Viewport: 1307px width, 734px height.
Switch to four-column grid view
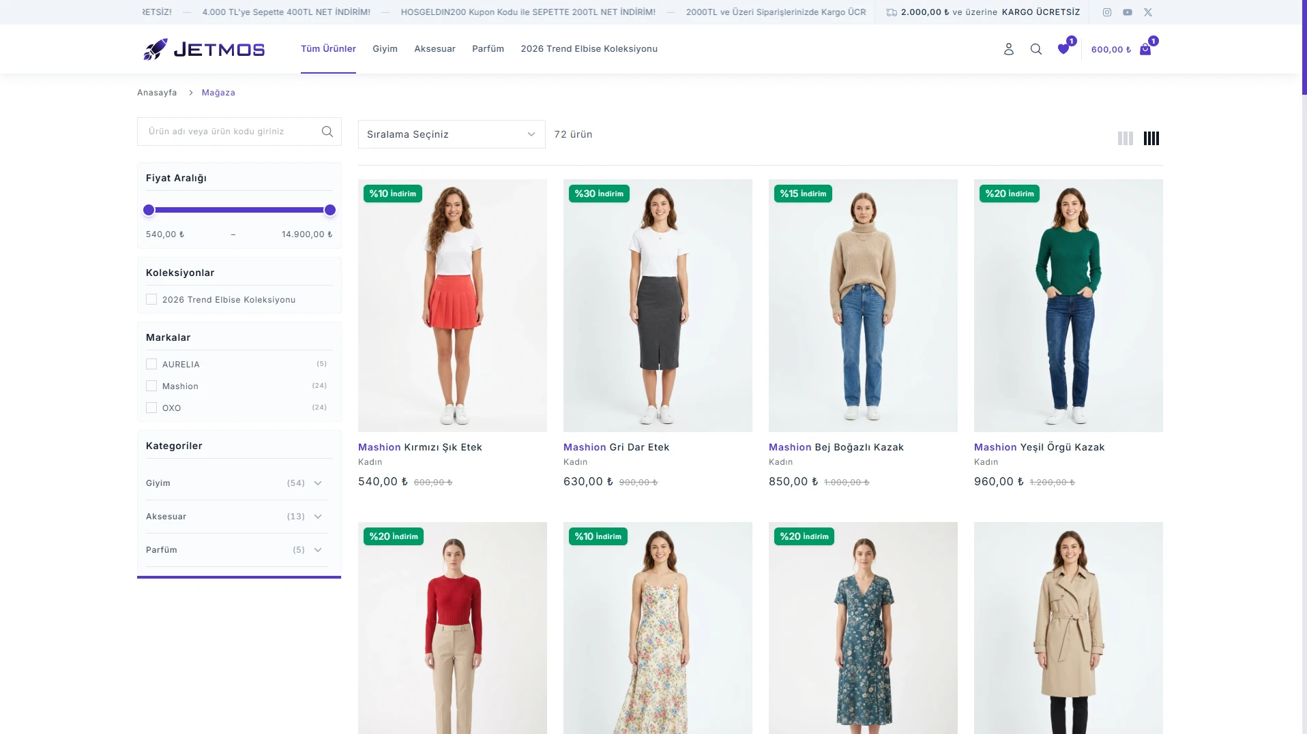pyautogui.click(x=1151, y=138)
